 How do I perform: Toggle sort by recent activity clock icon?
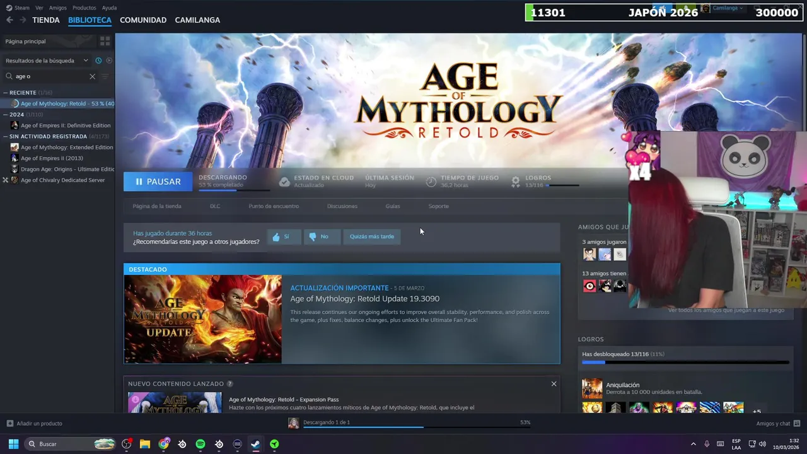[x=98, y=61]
